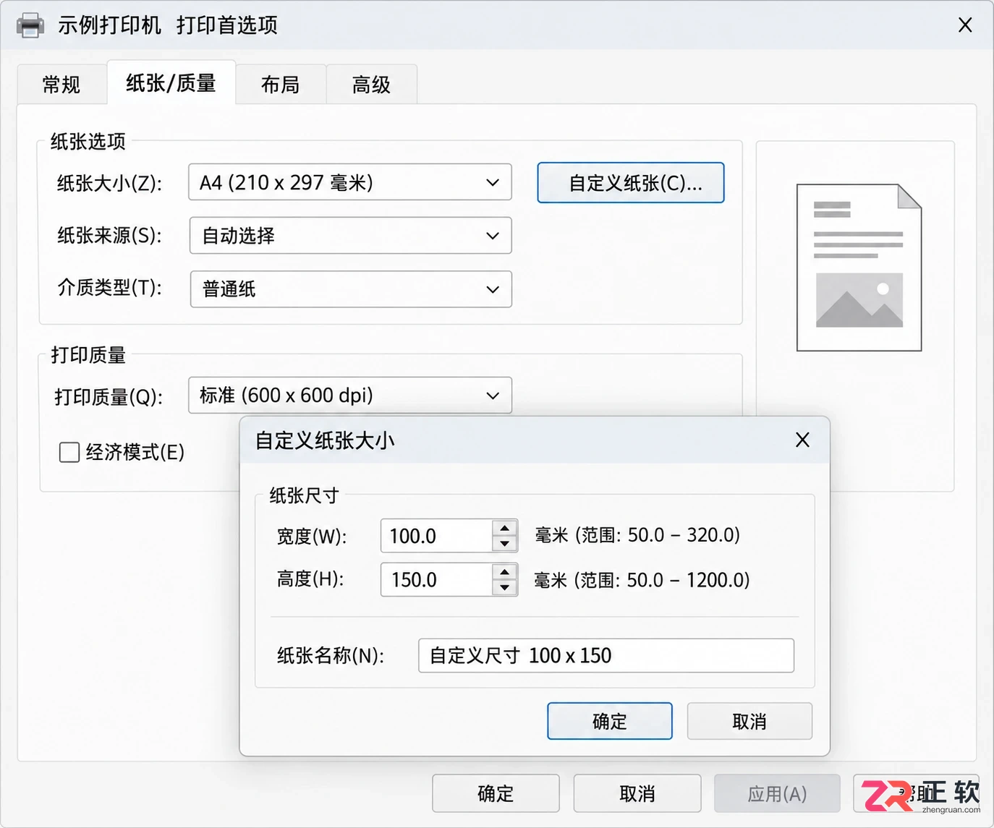Click the 自定义纸张(C)... button
The height and width of the screenshot is (828, 994).
coord(631,182)
